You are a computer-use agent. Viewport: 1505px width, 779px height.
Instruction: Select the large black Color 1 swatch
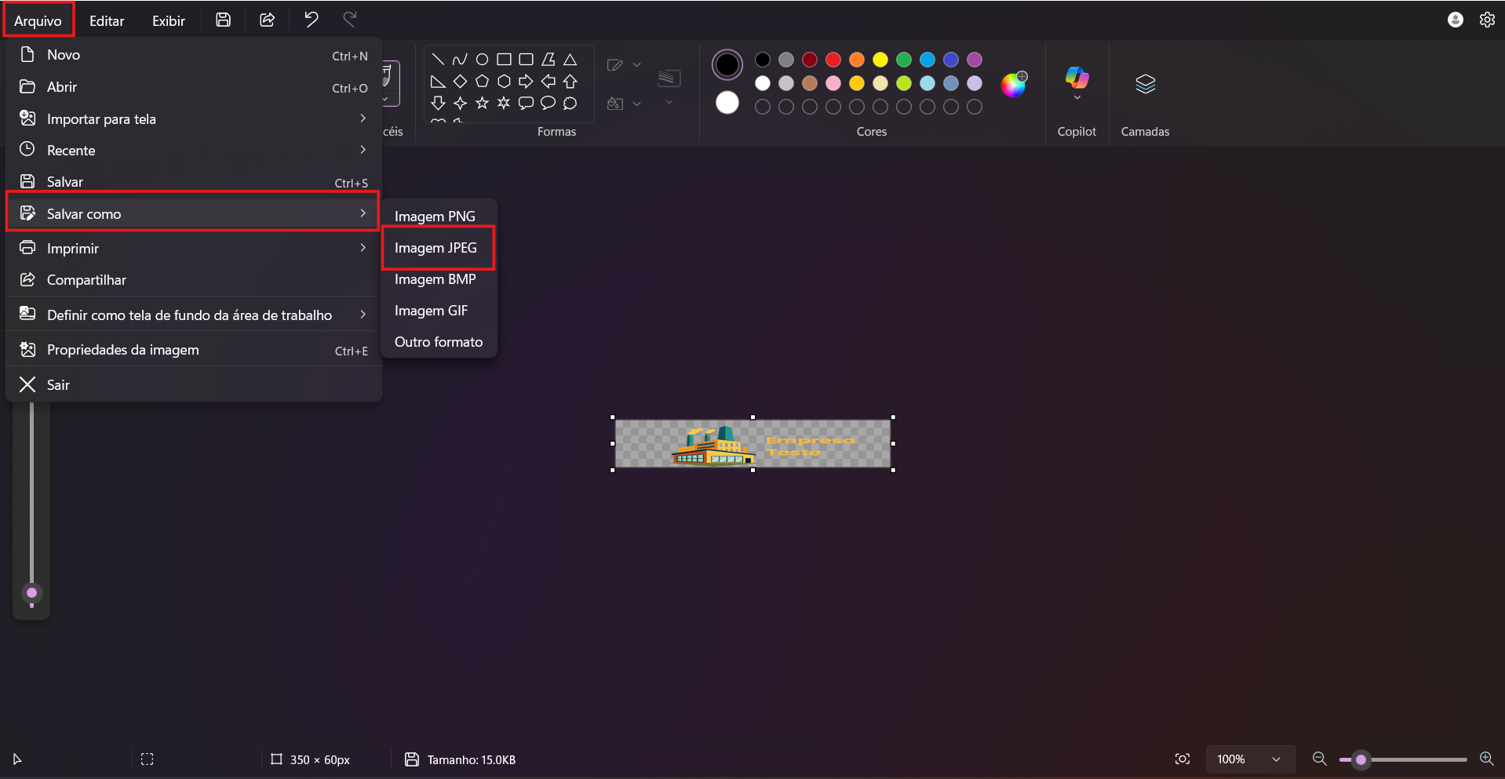(727, 65)
